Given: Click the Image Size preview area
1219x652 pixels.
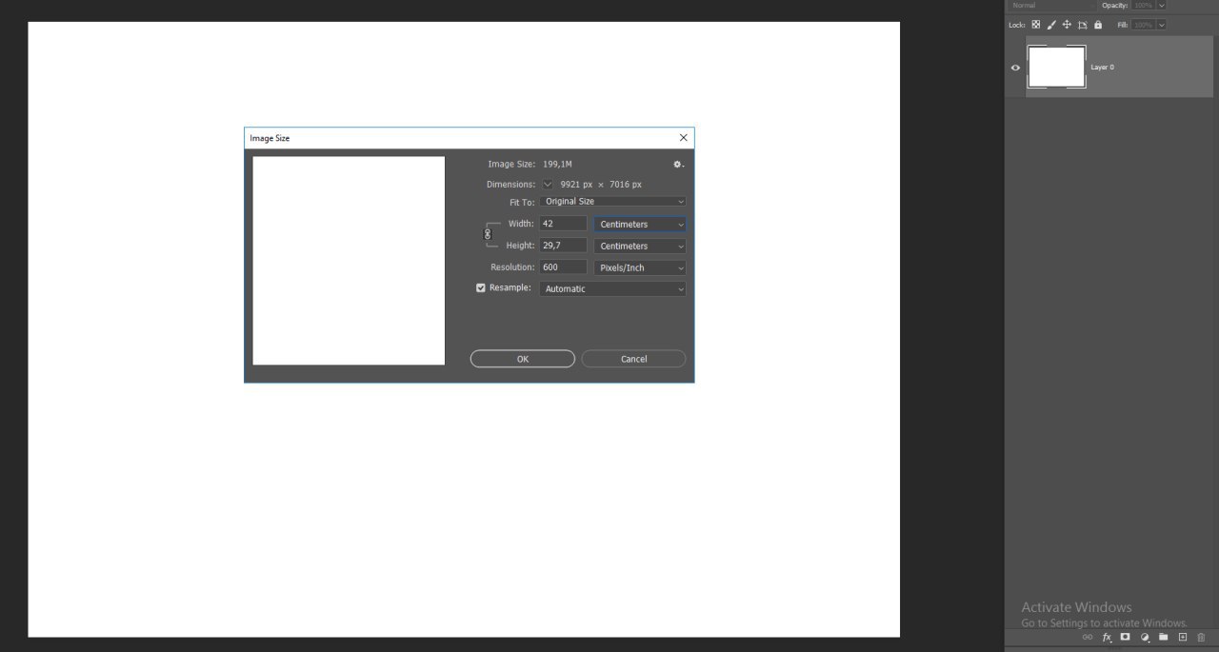Looking at the screenshot, I should click(349, 261).
